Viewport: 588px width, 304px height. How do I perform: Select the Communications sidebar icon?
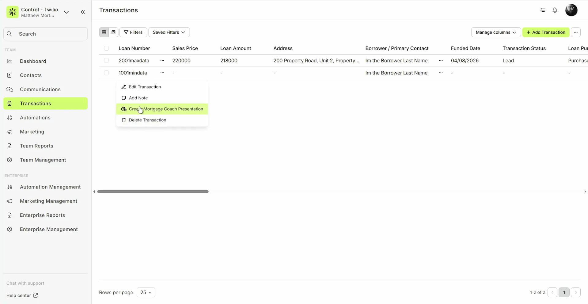[x=9, y=89]
